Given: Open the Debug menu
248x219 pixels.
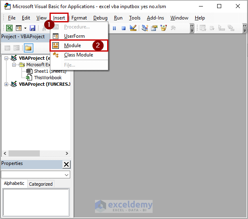Looking at the screenshot, I should pyautogui.click(x=100, y=18).
